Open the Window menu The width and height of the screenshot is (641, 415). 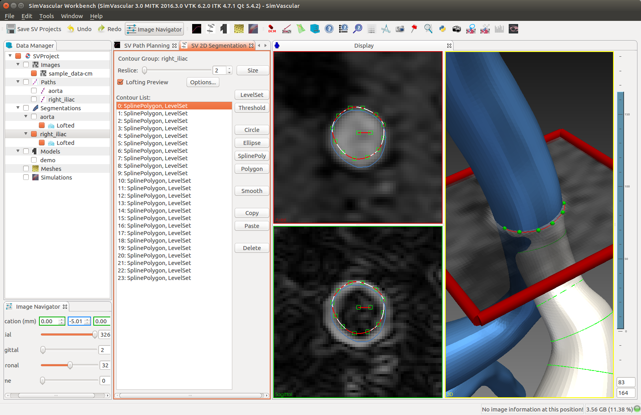click(x=72, y=16)
